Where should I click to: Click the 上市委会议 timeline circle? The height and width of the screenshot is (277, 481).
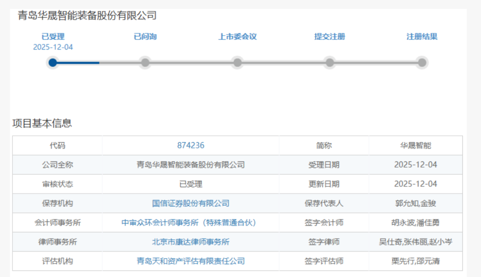coord(237,62)
